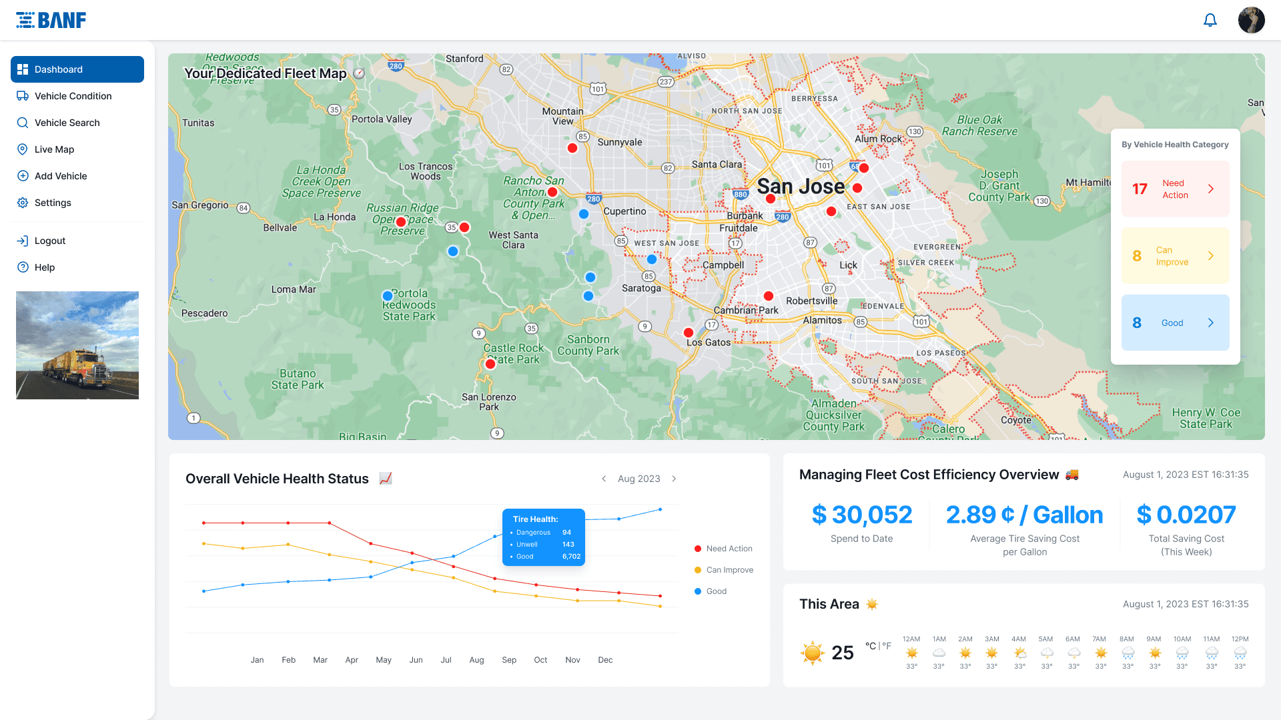Image resolution: width=1281 pixels, height=720 pixels.
Task: Click red marker near Rancho San Antonio
Action: (552, 193)
